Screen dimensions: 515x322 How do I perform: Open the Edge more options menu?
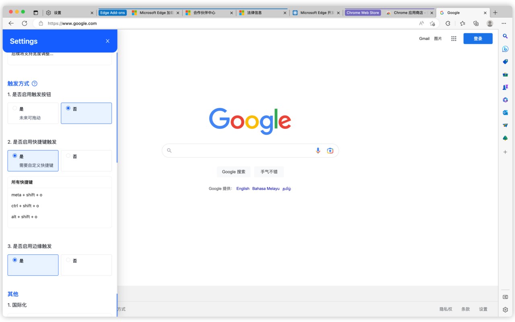[504, 23]
